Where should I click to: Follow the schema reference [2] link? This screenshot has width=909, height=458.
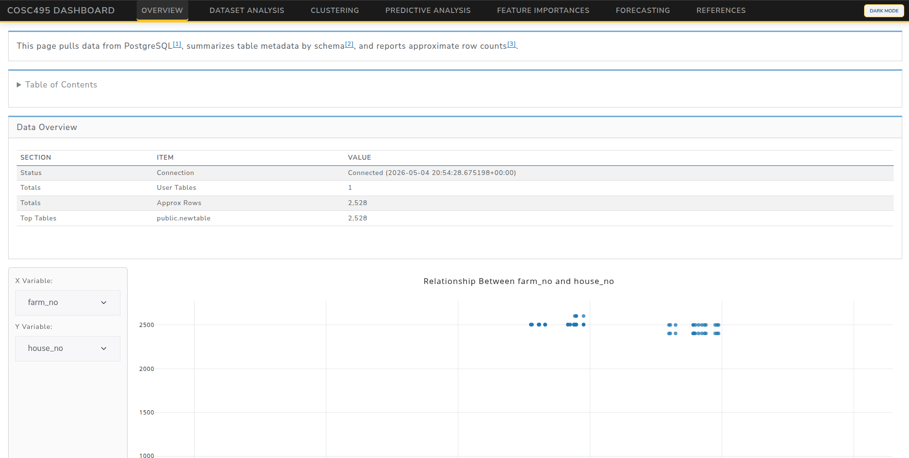[349, 44]
